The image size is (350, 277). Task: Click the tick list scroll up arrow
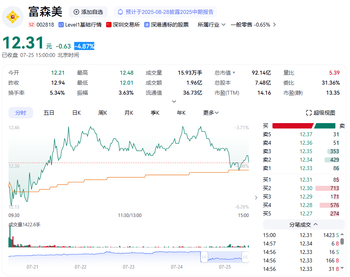[x=342, y=234]
